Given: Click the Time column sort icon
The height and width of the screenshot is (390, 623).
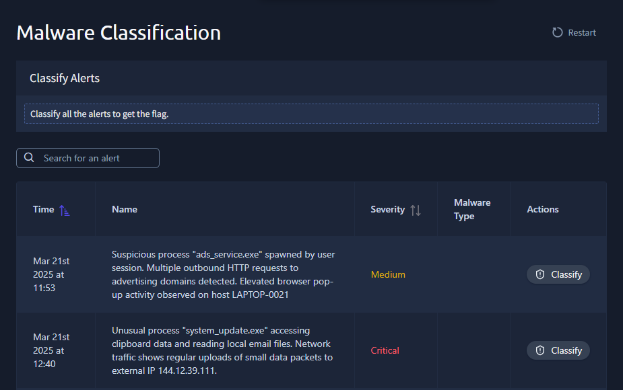Looking at the screenshot, I should coord(65,210).
